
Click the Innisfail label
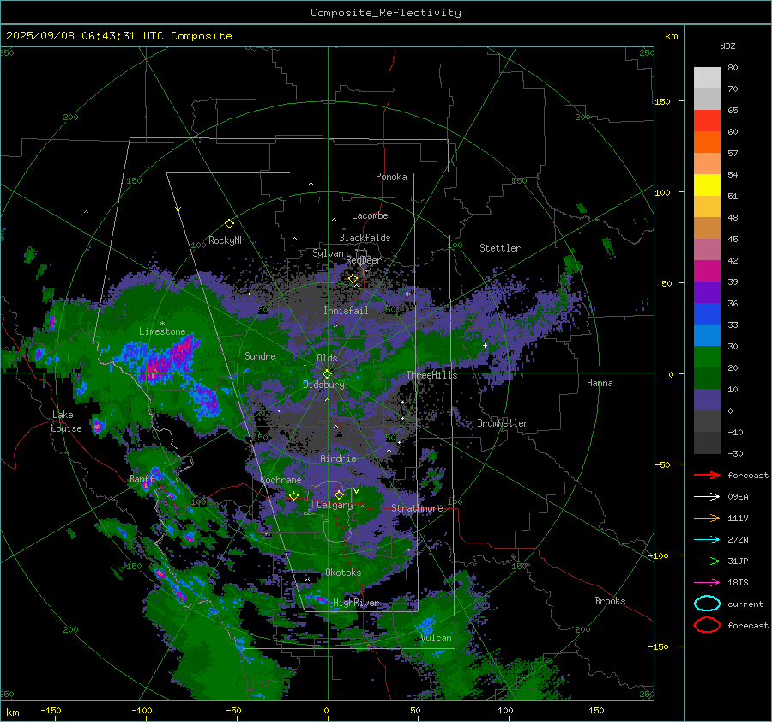(x=346, y=311)
